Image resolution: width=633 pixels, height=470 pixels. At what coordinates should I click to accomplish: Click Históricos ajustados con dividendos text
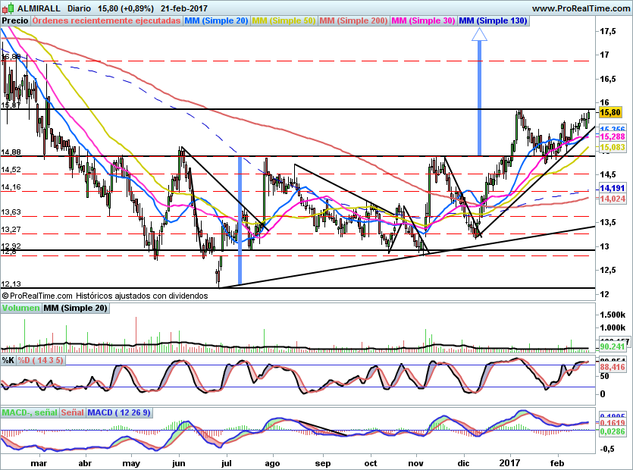(142, 296)
